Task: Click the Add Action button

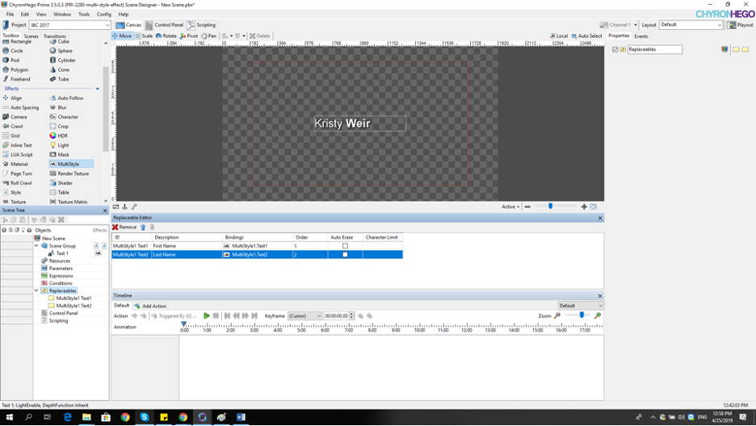Action: pos(150,306)
